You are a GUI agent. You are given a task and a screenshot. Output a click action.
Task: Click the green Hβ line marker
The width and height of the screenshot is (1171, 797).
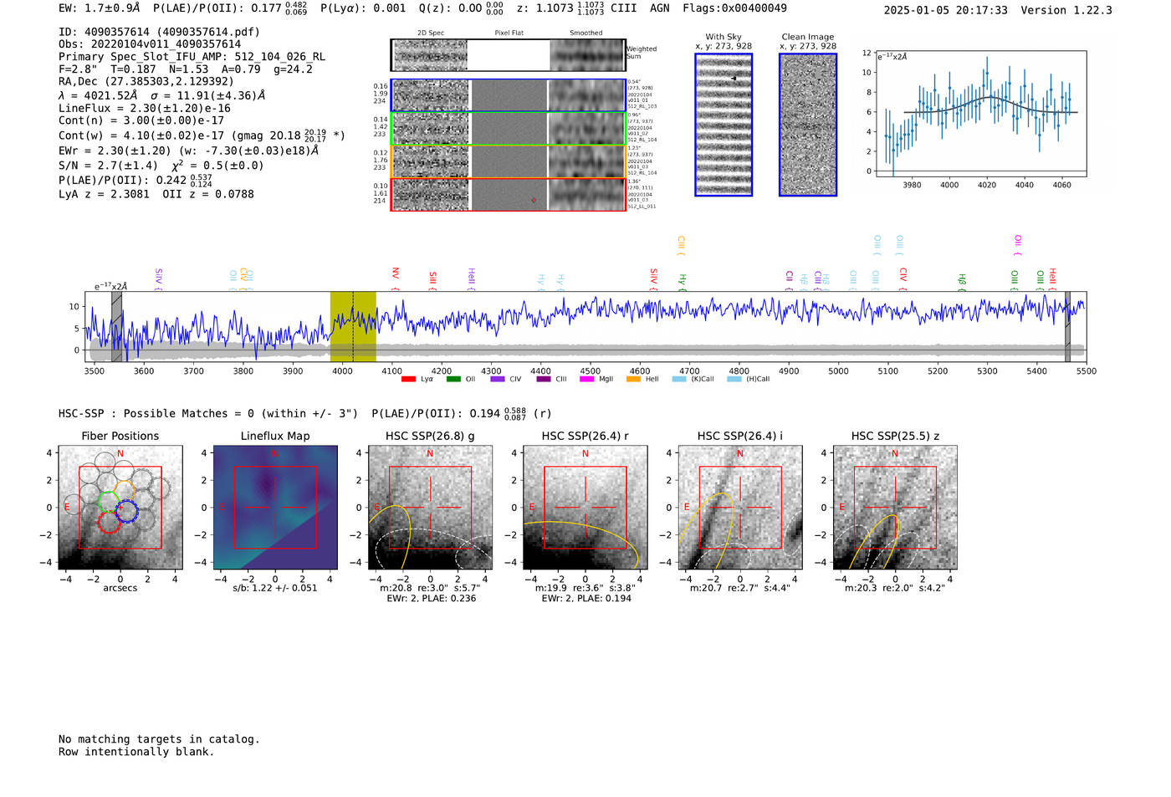pos(962,282)
